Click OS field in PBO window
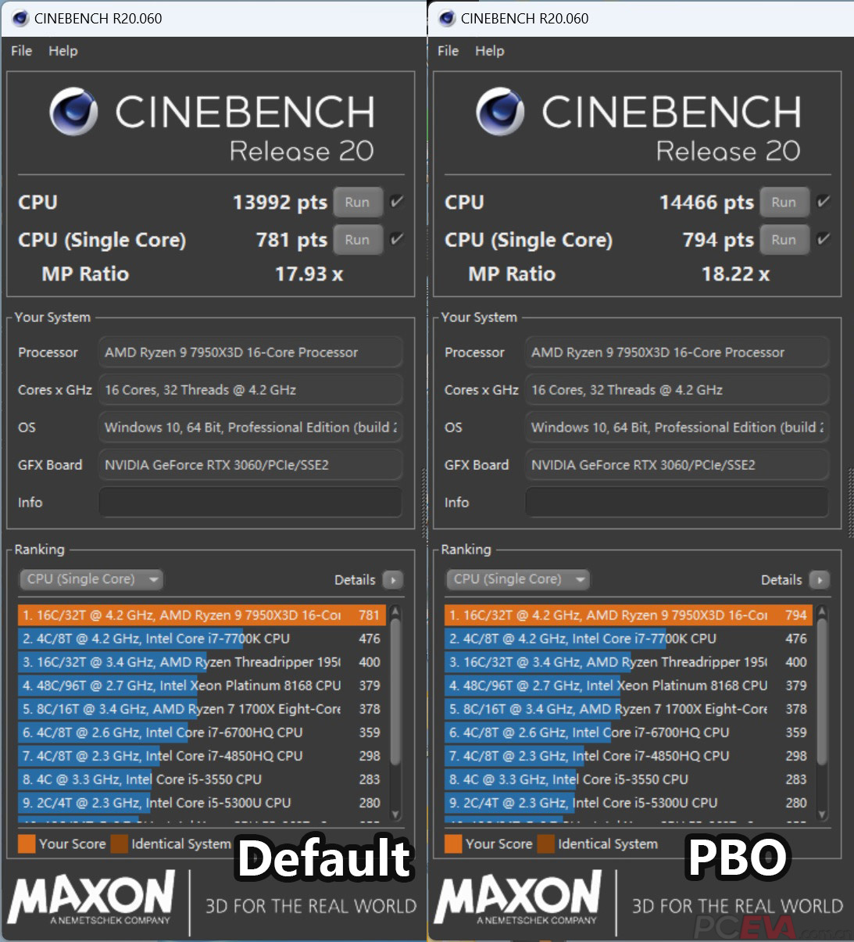Image resolution: width=854 pixels, height=942 pixels. tap(677, 428)
